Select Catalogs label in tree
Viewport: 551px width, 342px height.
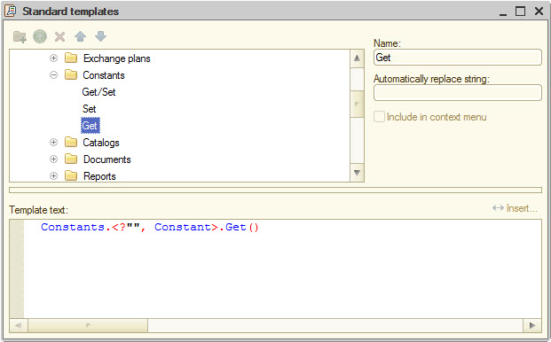point(101,143)
